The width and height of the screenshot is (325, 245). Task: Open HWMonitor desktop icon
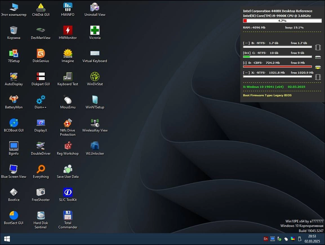(68, 33)
